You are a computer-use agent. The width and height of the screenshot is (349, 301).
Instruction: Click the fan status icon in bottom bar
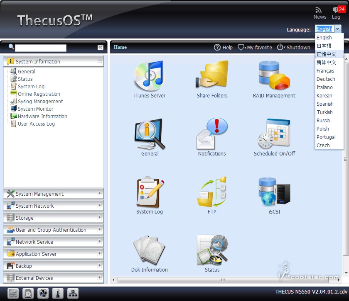coord(43,293)
